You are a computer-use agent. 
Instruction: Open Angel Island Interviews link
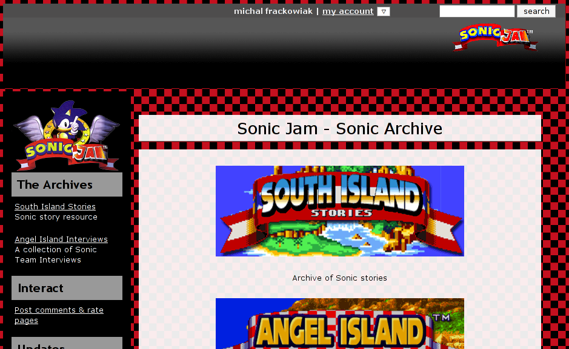coord(61,240)
